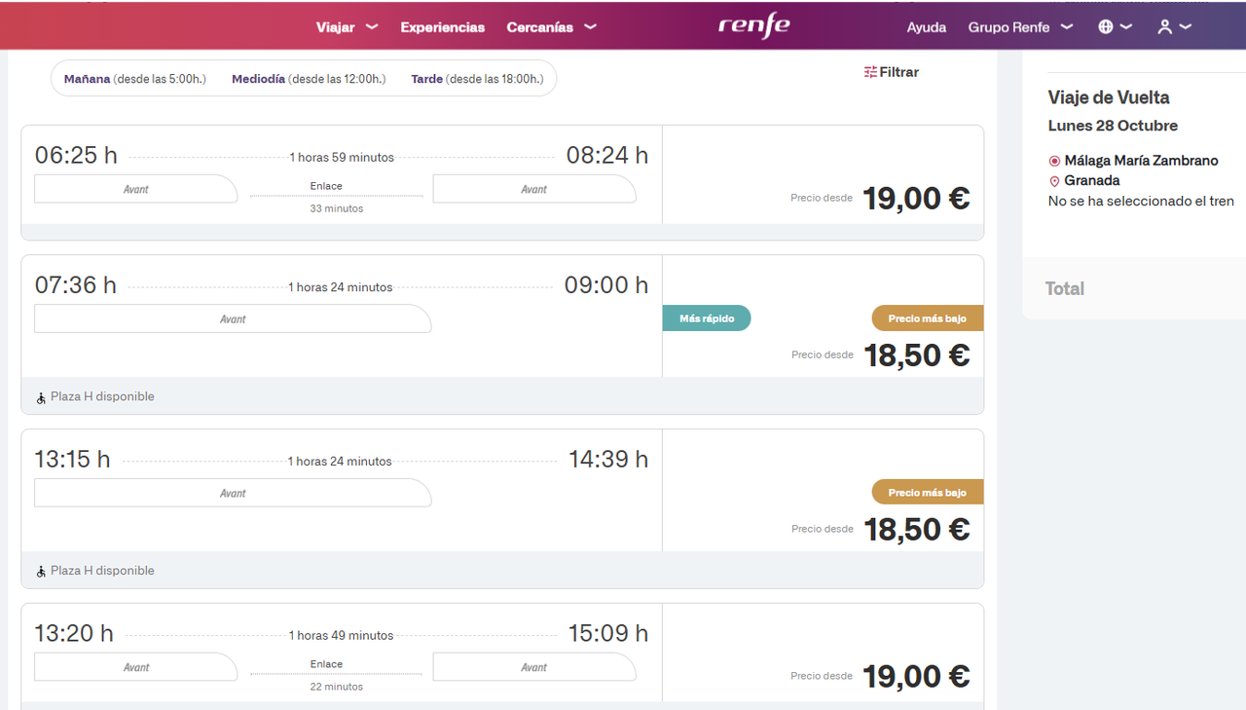Click second Avant segment arriving 15:09 h

click(534, 667)
